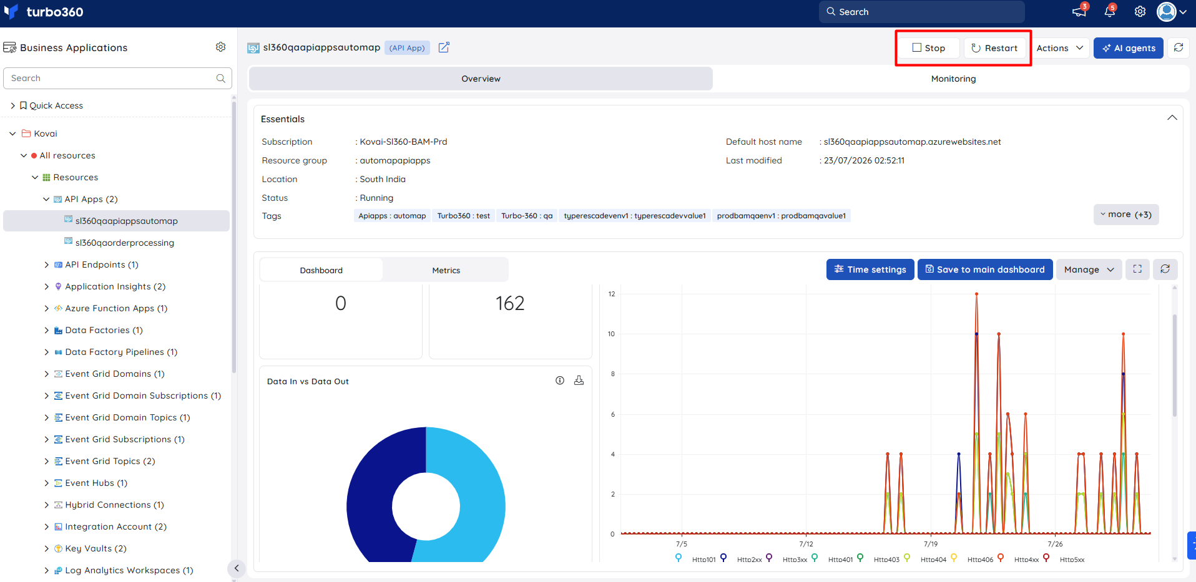Click the Key Vaults icon
1196x582 pixels.
point(58,548)
